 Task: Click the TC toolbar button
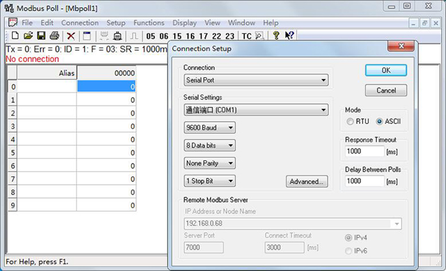pos(246,36)
